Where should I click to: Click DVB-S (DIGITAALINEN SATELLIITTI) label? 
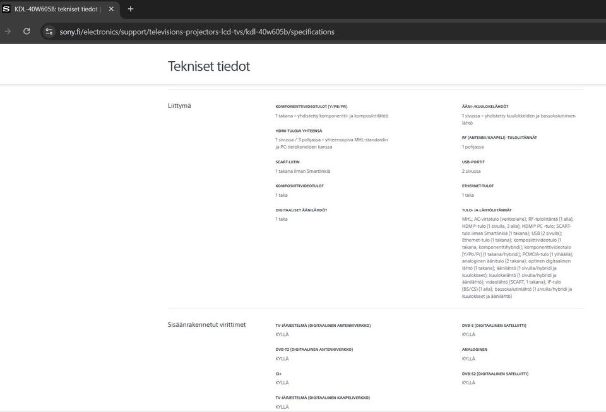tap(494, 326)
